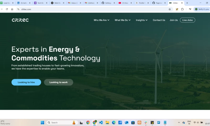Open the Contact Us page
Screen dimensions: 210x126
pyautogui.click(x=159, y=20)
